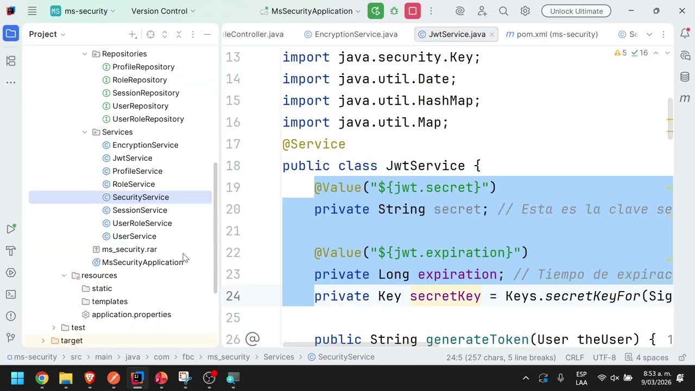Select UserRoleRepository in the tree
Viewport: 695px width, 391px height.
point(148,119)
